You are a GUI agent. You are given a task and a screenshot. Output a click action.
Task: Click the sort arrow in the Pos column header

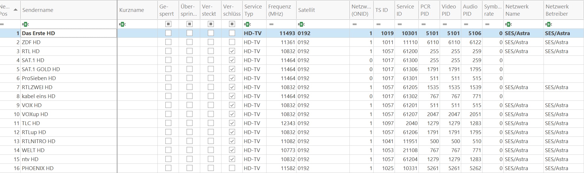pos(16,10)
